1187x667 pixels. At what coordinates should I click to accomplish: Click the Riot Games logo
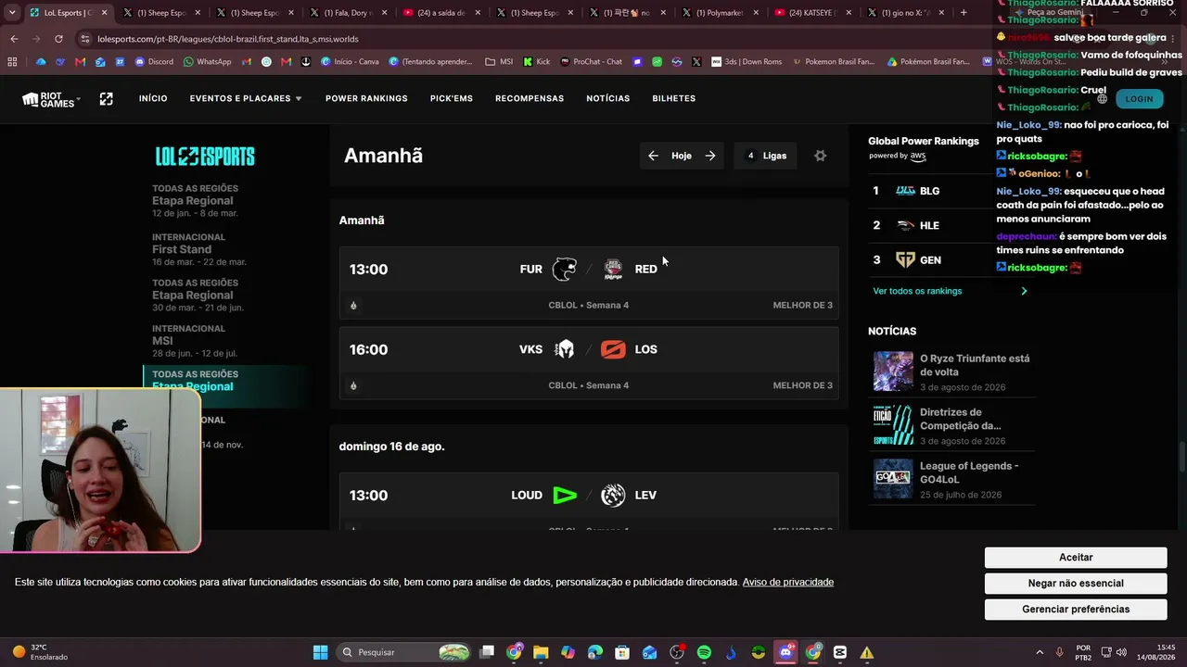(50, 99)
